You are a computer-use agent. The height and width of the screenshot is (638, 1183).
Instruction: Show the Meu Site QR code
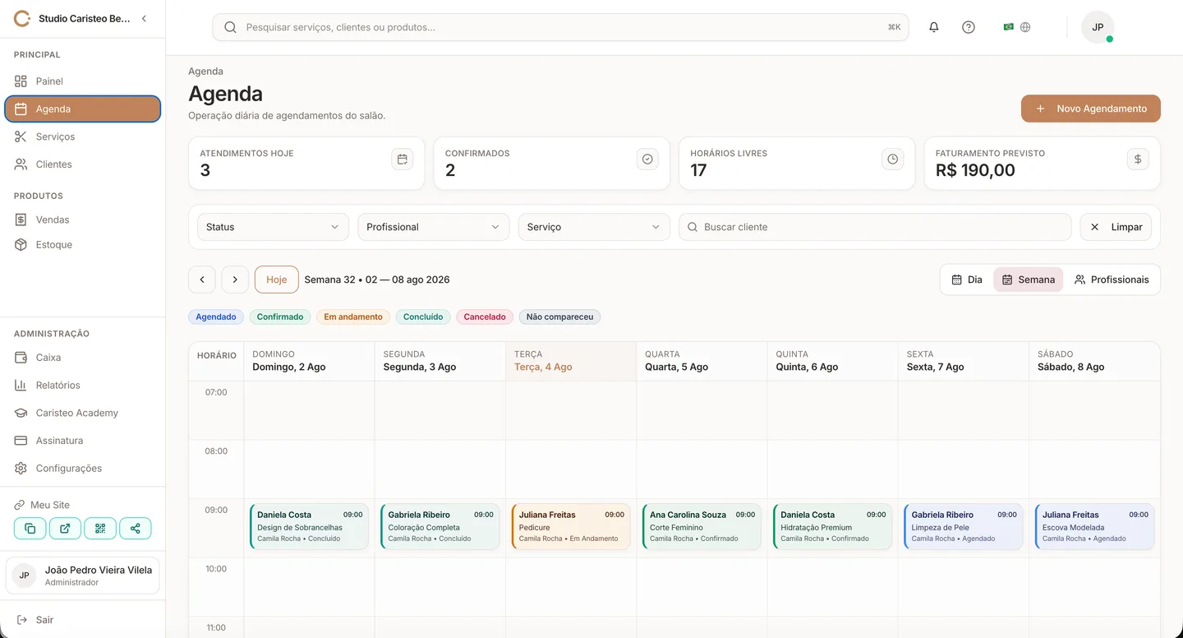[x=100, y=529]
